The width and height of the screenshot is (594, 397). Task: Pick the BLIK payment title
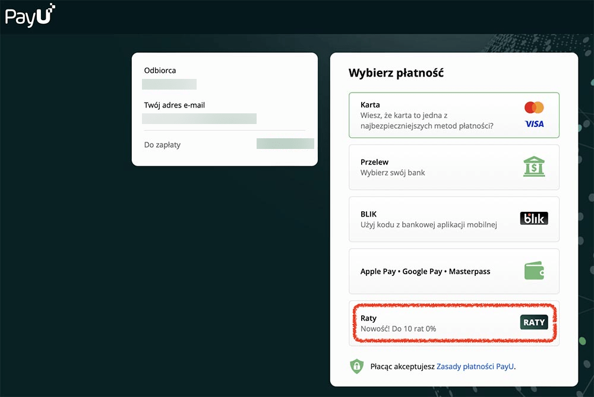pos(369,214)
